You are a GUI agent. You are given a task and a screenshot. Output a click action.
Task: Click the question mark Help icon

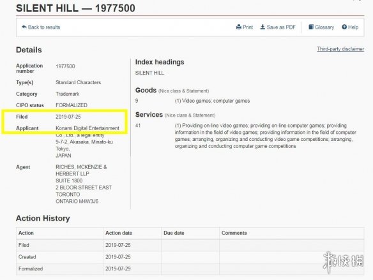(344, 27)
